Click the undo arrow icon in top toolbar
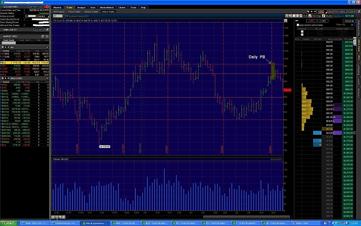 coord(308,12)
